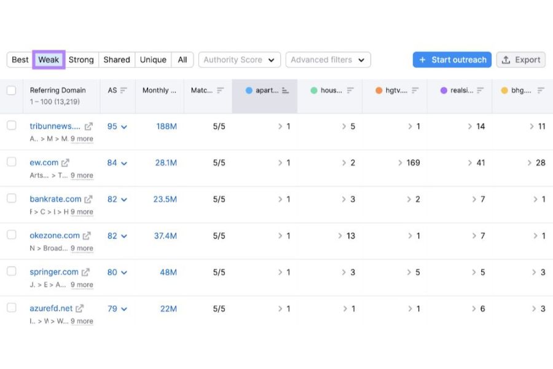Viewport: 553px width, 369px height.
Task: Show 9 more categories for tribunnews
Action: point(82,139)
